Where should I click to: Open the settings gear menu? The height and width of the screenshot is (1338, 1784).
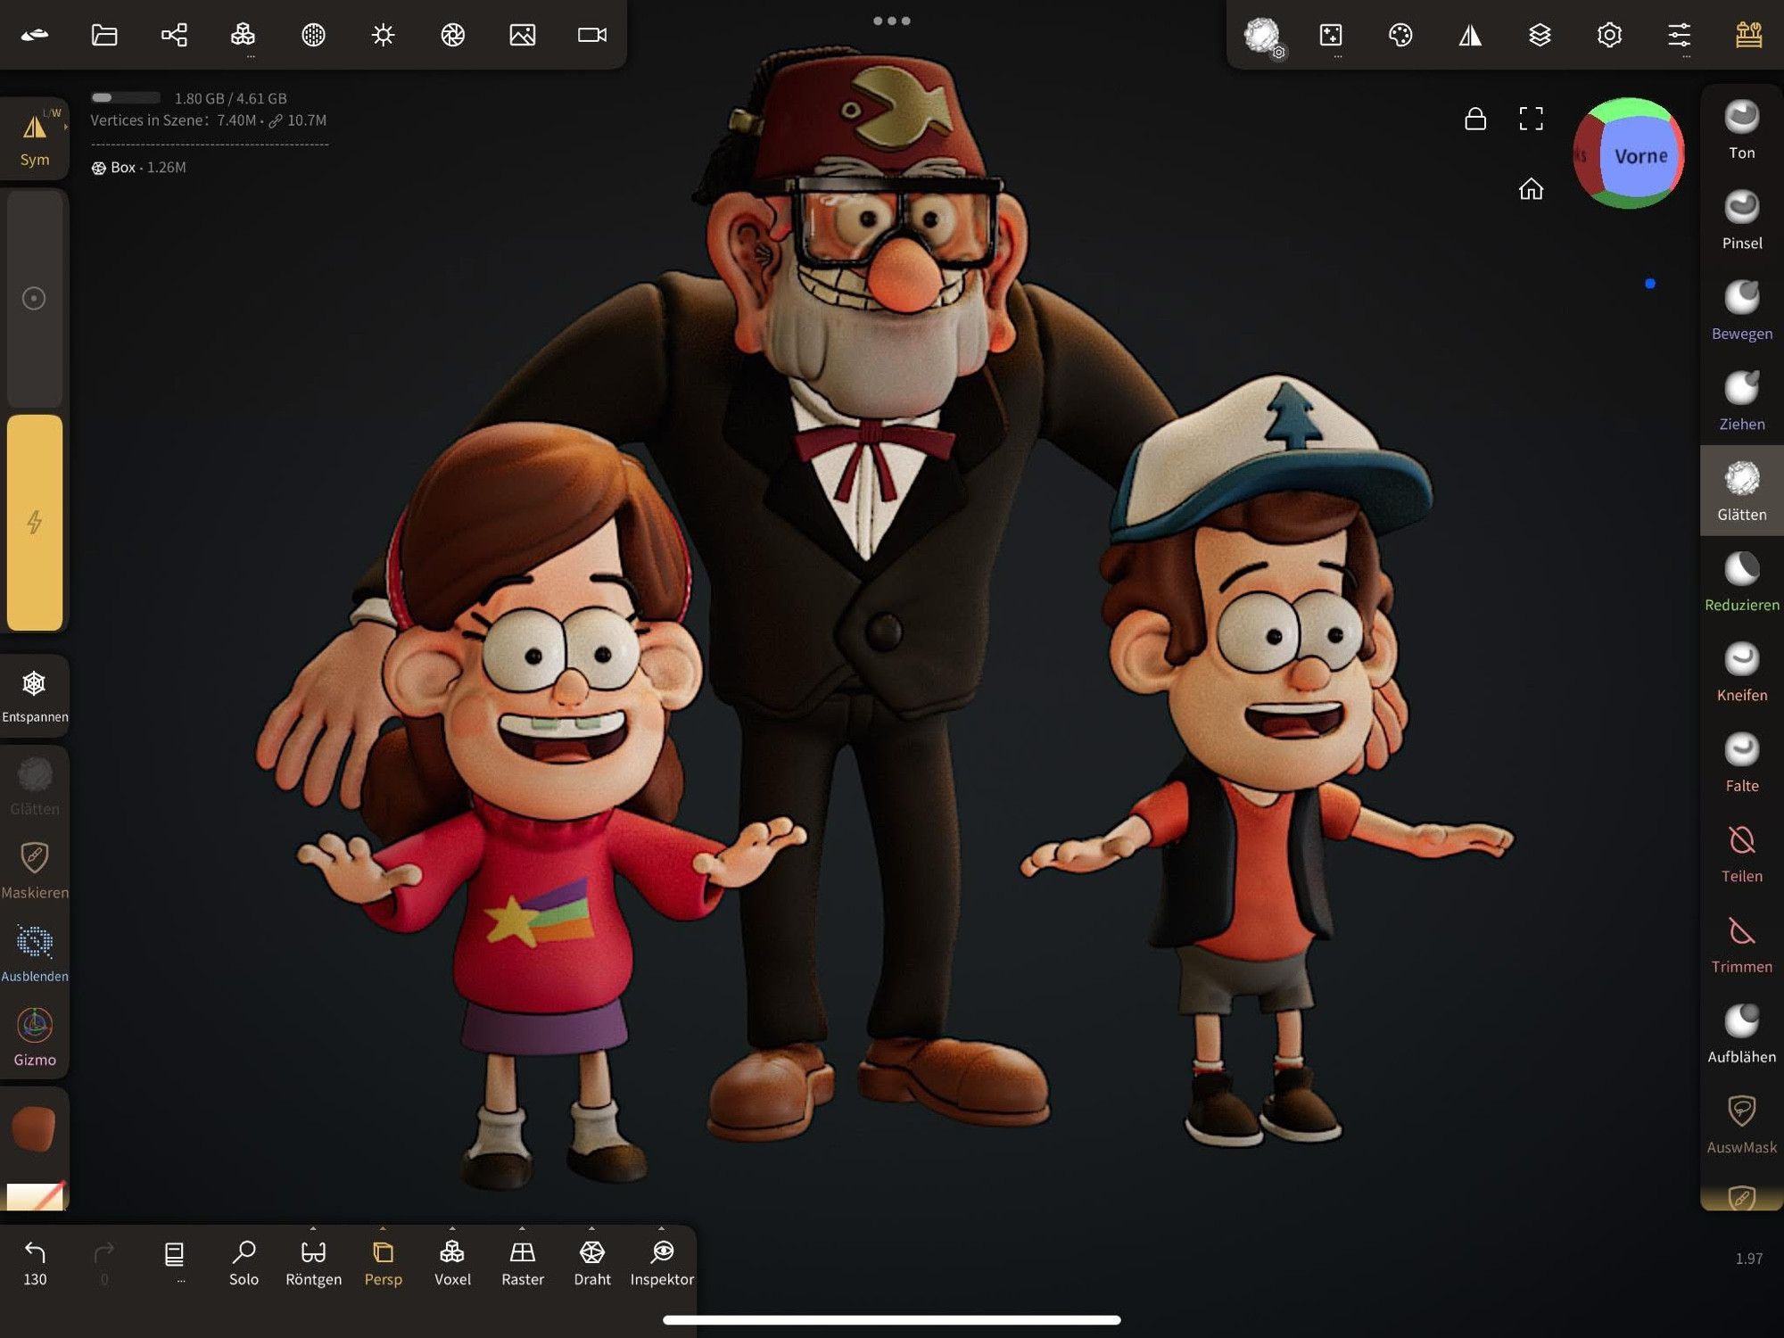[1609, 35]
